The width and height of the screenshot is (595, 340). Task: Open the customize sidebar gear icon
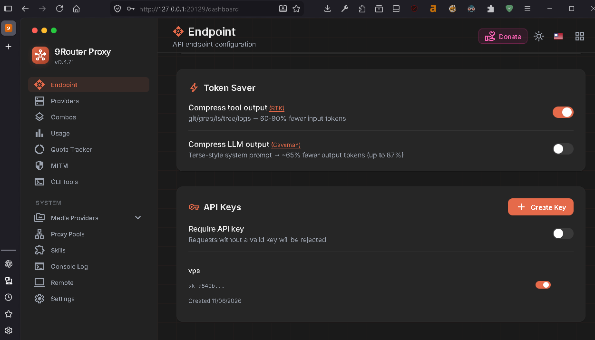(x=8, y=330)
